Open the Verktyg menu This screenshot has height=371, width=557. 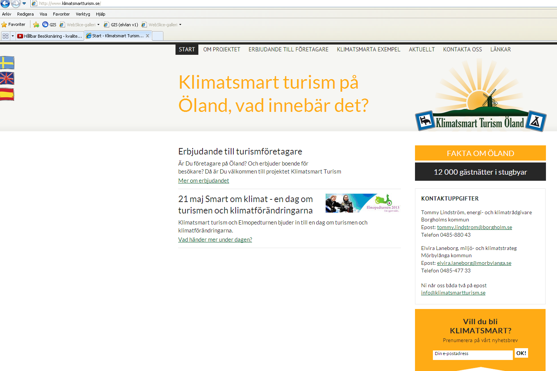tap(83, 14)
